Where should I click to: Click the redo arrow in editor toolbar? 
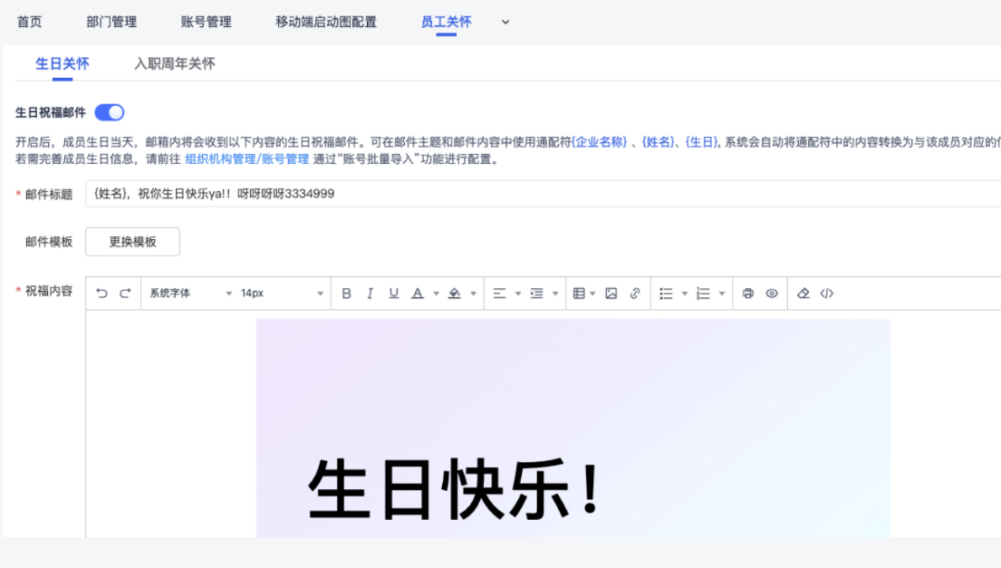[x=125, y=293]
